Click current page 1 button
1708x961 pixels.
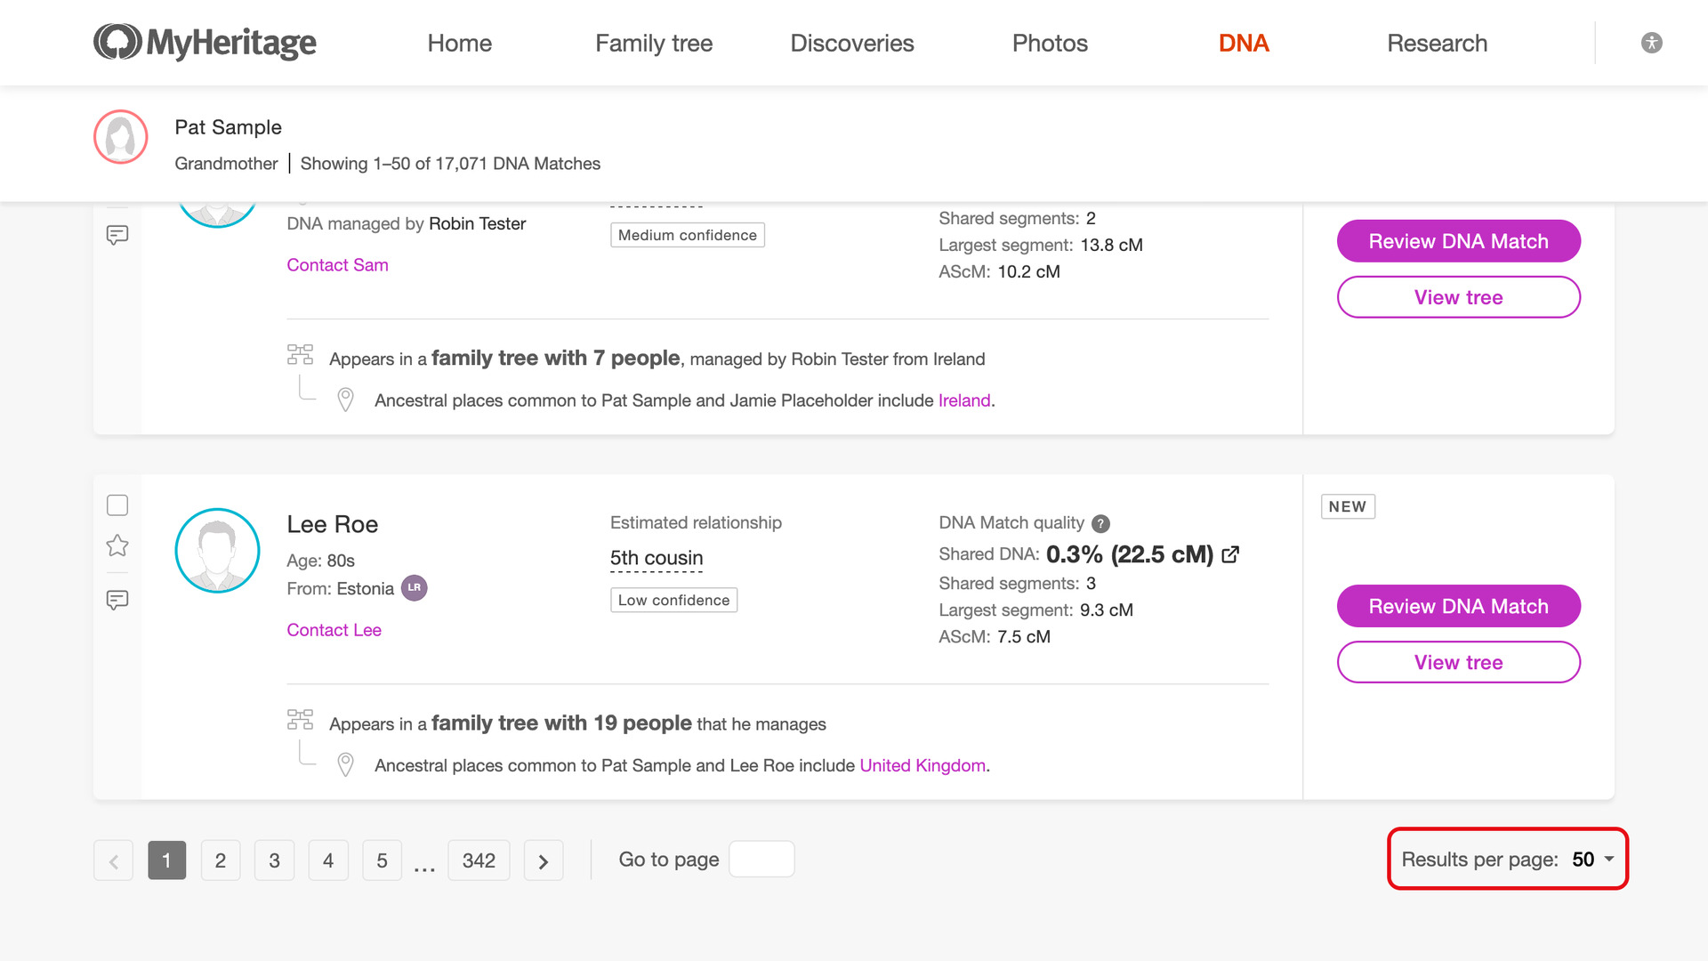(x=166, y=860)
